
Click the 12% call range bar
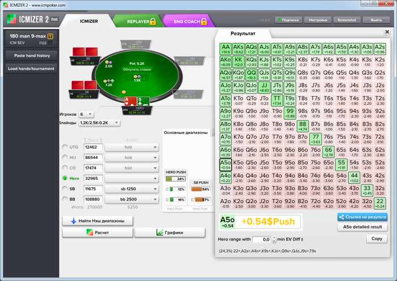coord(177,189)
